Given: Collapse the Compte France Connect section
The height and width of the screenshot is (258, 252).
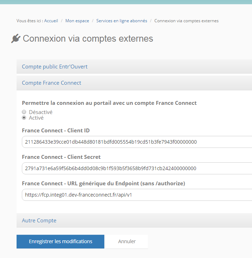Looking at the screenshot, I should coord(51,83).
